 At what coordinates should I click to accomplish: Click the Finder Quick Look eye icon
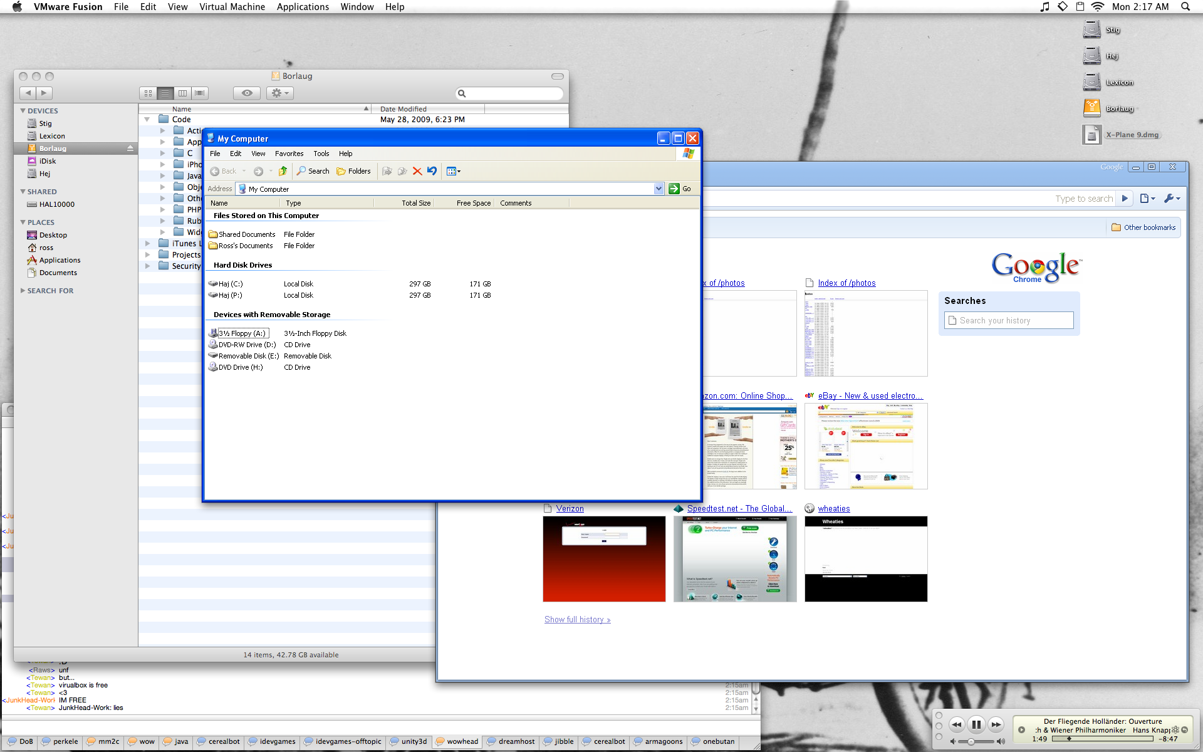point(247,93)
